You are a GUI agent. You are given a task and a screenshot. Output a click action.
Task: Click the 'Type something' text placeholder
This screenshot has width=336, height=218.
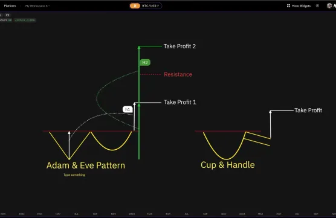74,175
